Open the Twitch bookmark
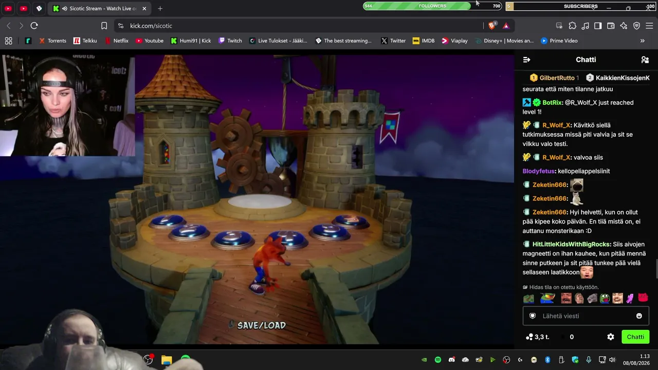Viewport: 658px width, 370px height. pos(230,41)
